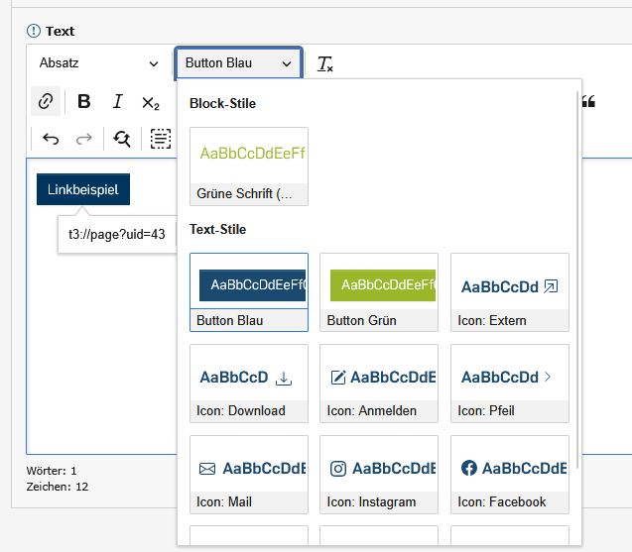Choose the Icon: Instagram style
Viewport: 632px width, 552px height.
pyautogui.click(x=379, y=473)
